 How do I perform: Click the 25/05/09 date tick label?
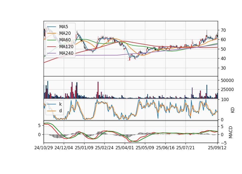145,148
